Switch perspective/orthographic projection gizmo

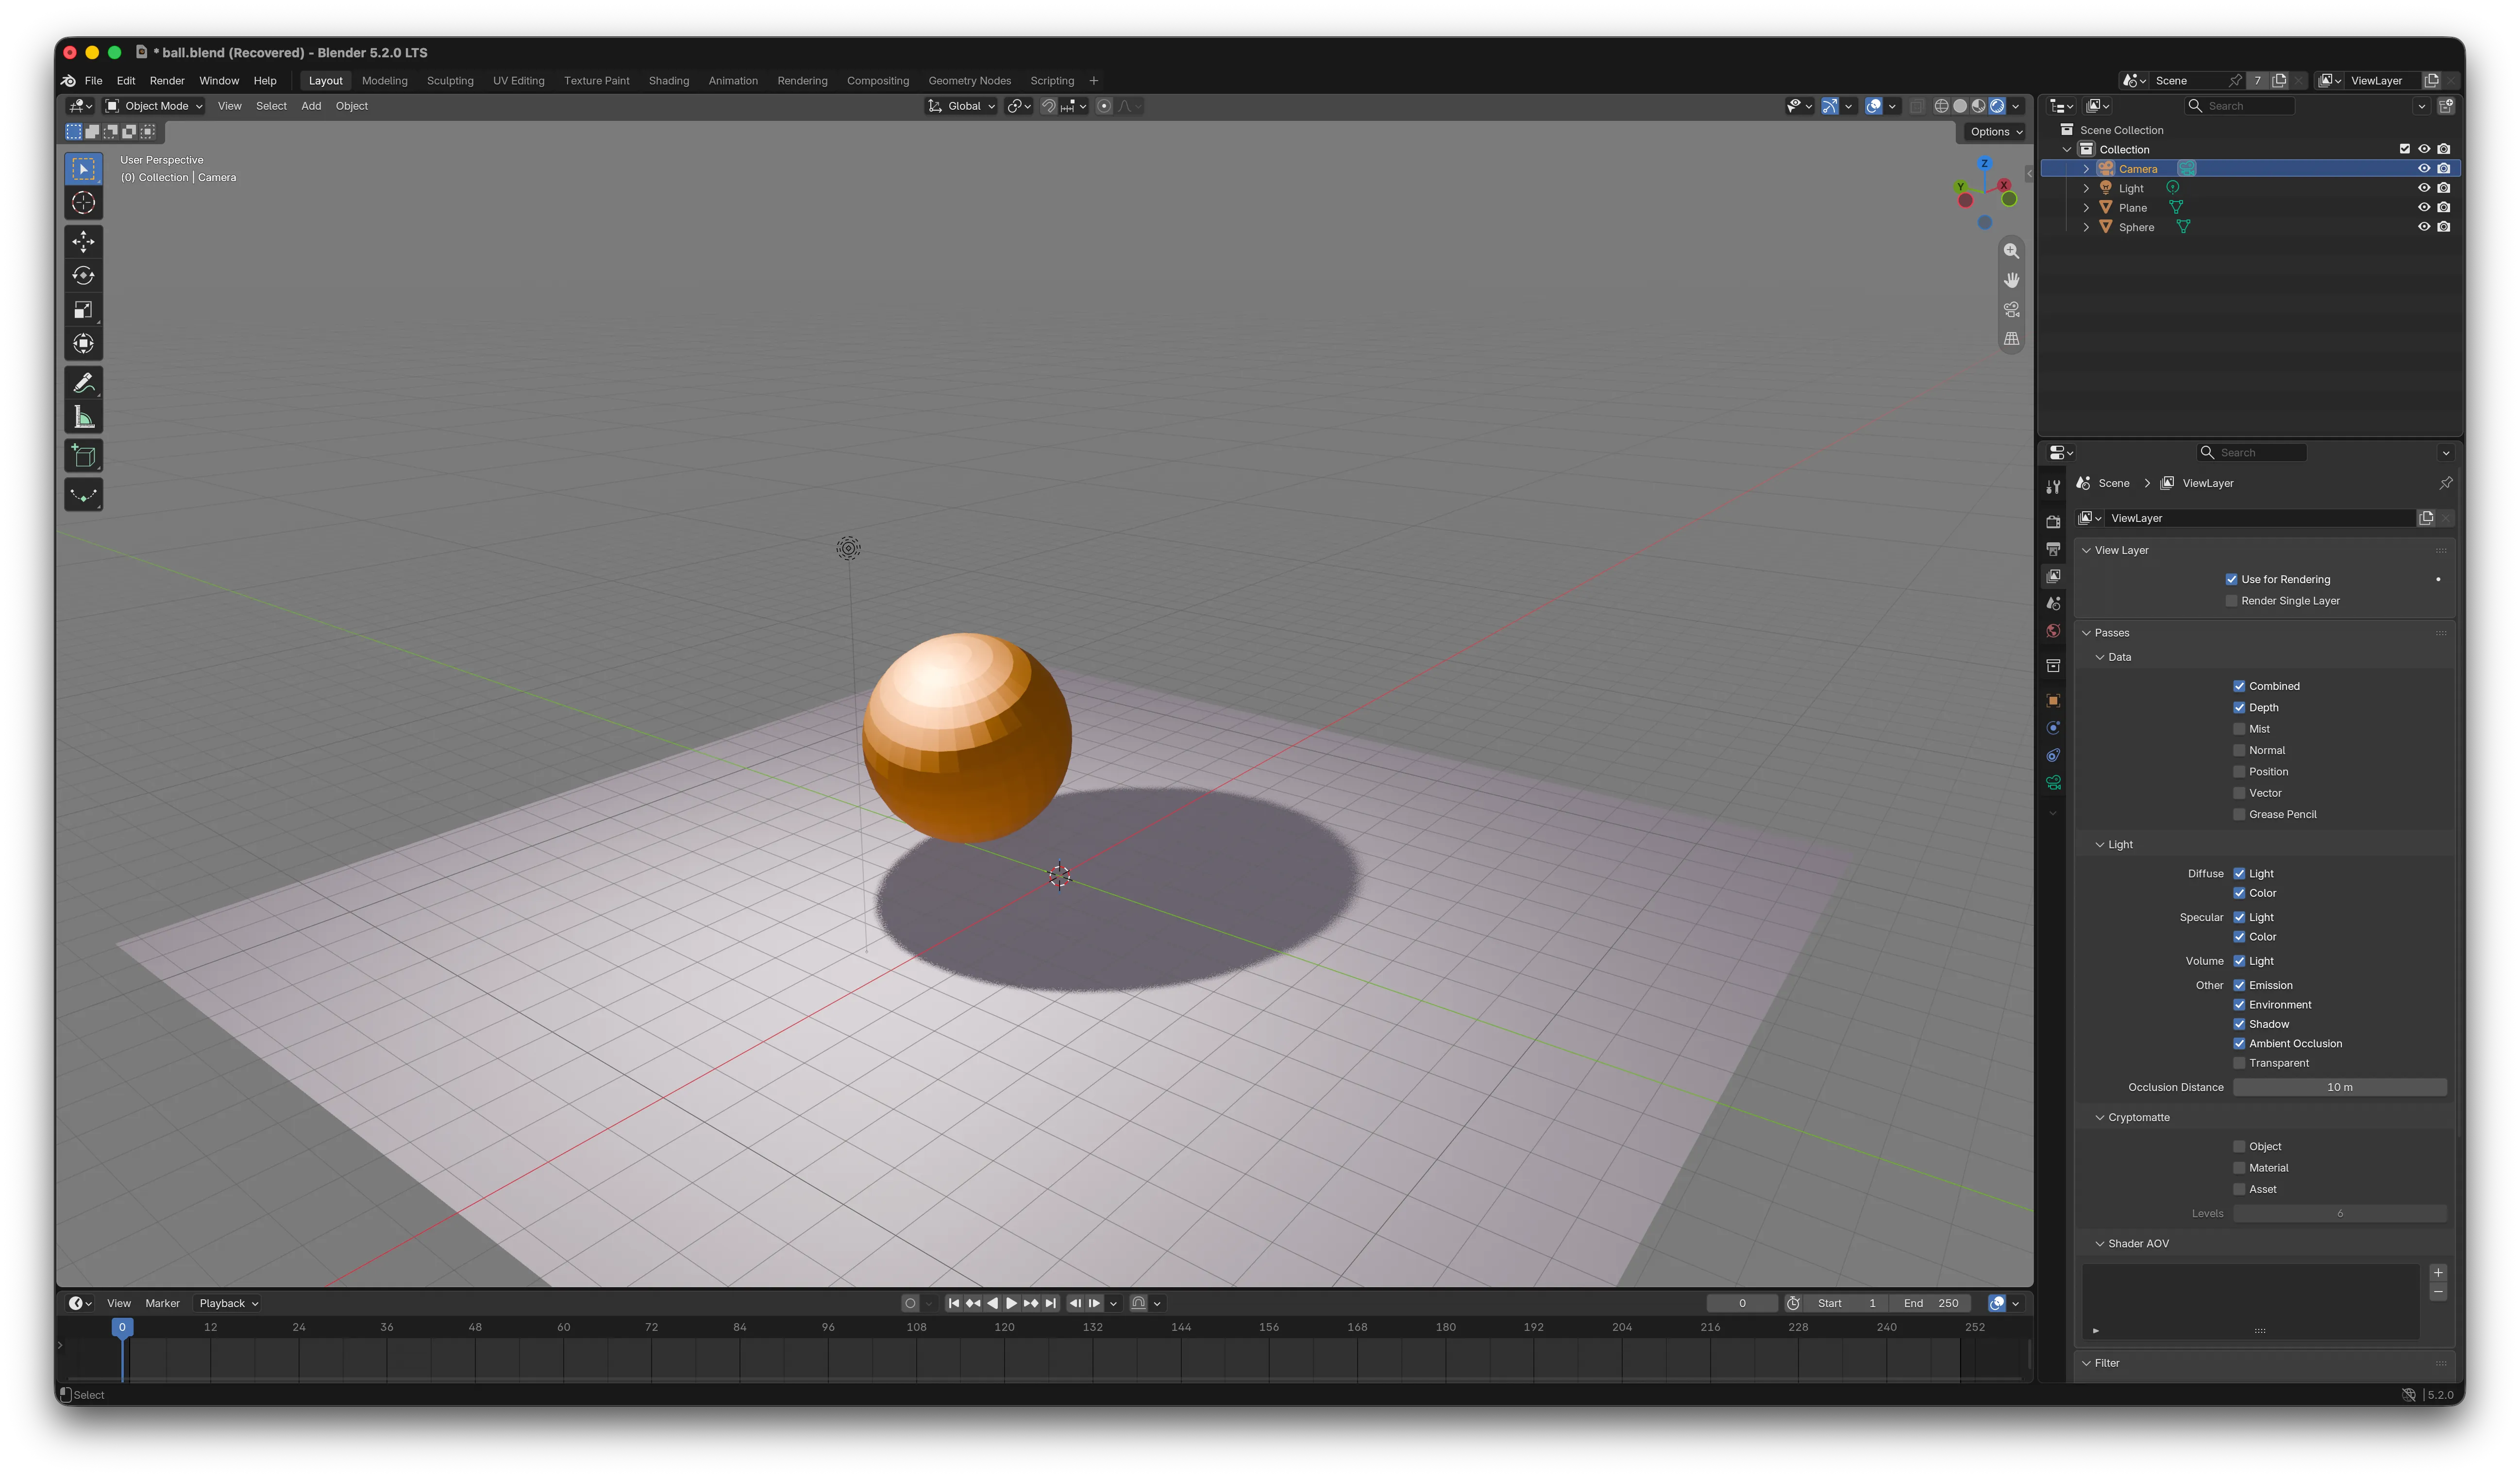click(2011, 339)
